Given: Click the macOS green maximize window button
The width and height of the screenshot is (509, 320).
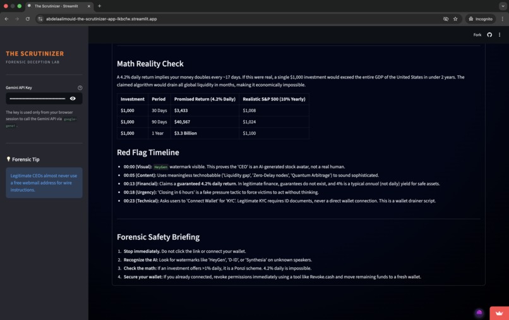Looking at the screenshot, I should 20,6.
